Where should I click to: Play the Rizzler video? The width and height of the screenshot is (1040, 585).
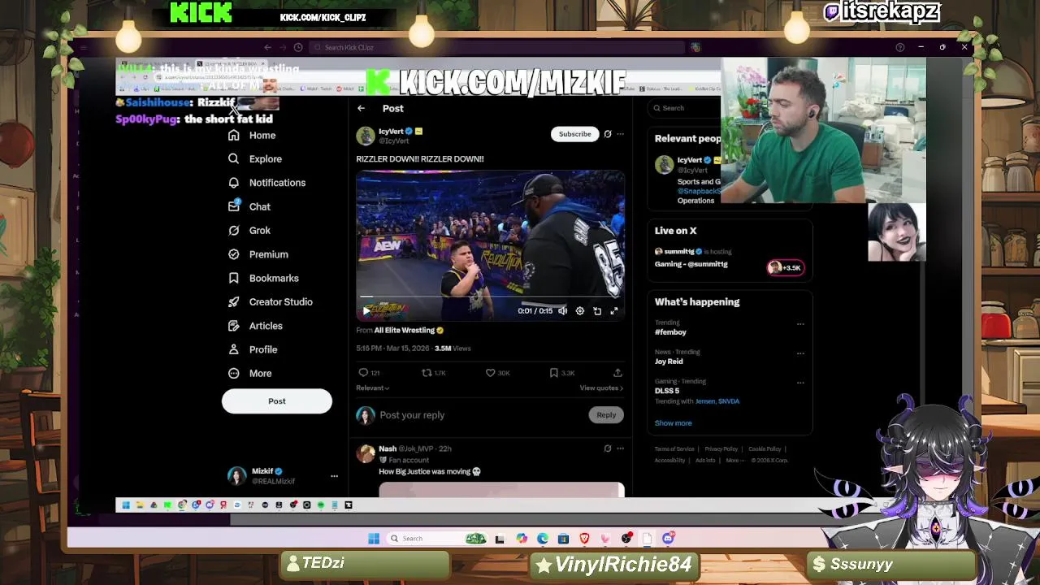[366, 310]
